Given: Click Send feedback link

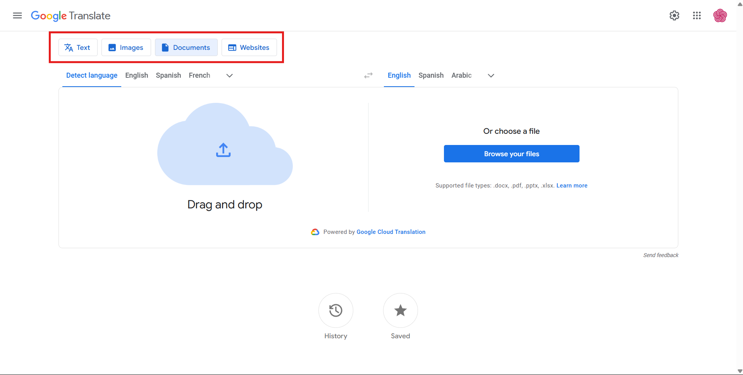Looking at the screenshot, I should (x=661, y=255).
